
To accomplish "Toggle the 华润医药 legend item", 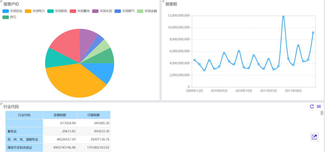I will click(x=57, y=11).
